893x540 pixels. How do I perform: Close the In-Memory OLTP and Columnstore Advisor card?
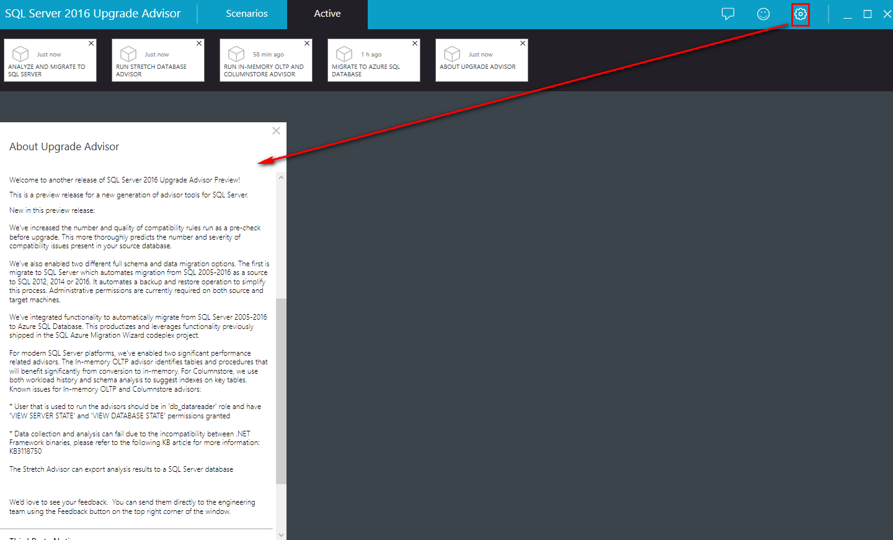coord(307,43)
